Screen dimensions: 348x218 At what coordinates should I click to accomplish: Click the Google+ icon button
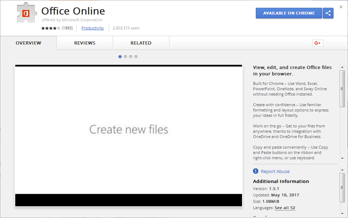tap(318, 43)
